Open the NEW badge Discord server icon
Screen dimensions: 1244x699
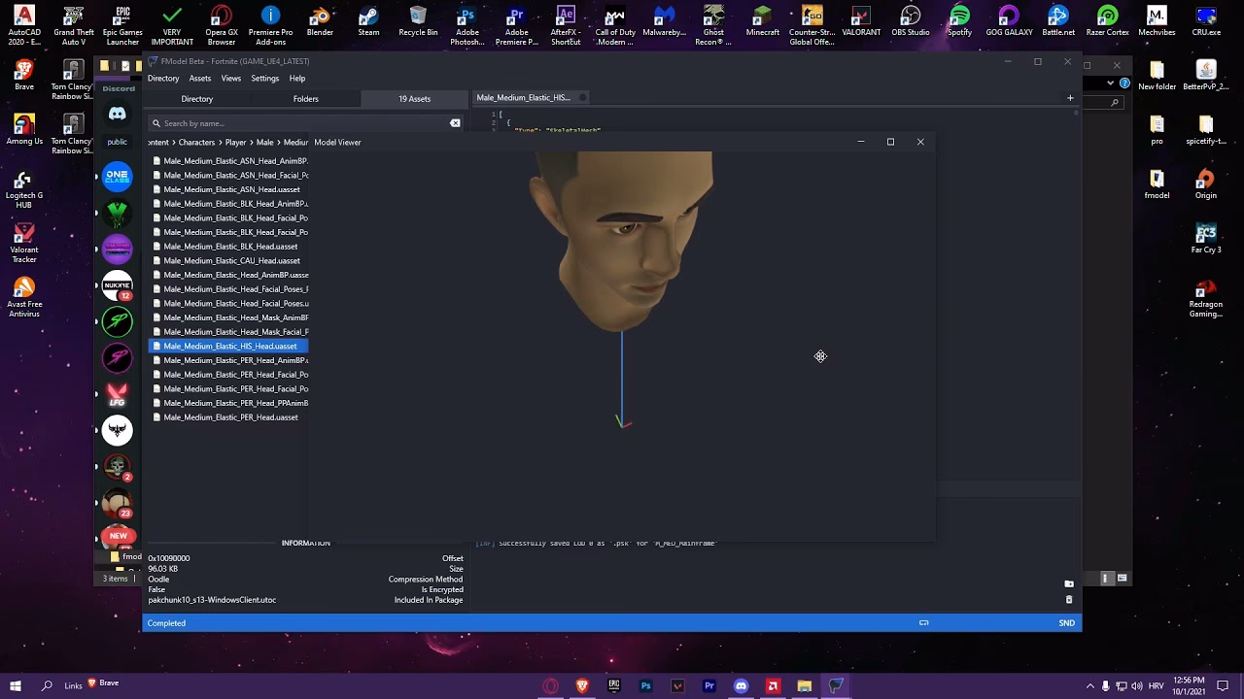tap(118, 537)
